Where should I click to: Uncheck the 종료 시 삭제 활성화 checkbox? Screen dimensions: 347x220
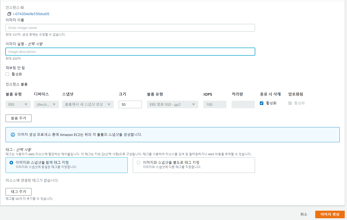[x=262, y=103]
